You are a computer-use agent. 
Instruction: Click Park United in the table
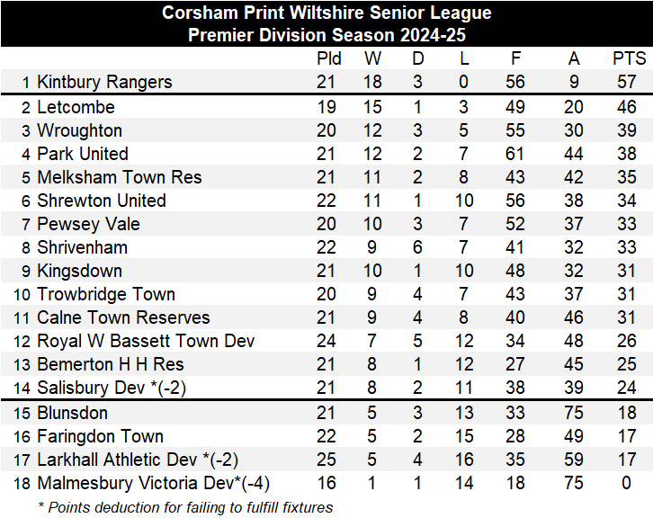[x=83, y=154]
